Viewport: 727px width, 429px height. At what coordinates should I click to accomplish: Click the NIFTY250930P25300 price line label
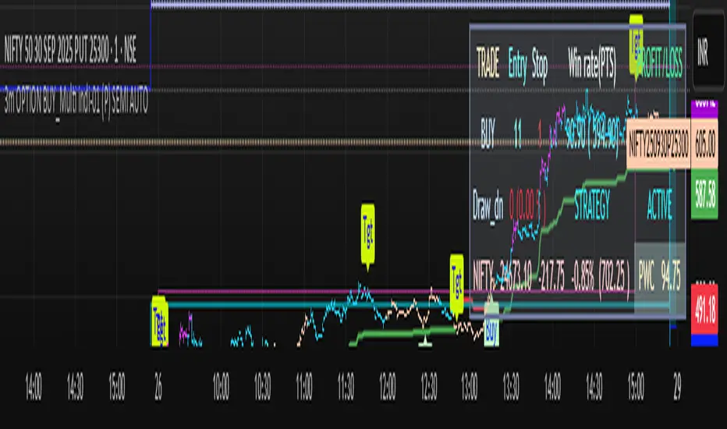pyautogui.click(x=658, y=144)
